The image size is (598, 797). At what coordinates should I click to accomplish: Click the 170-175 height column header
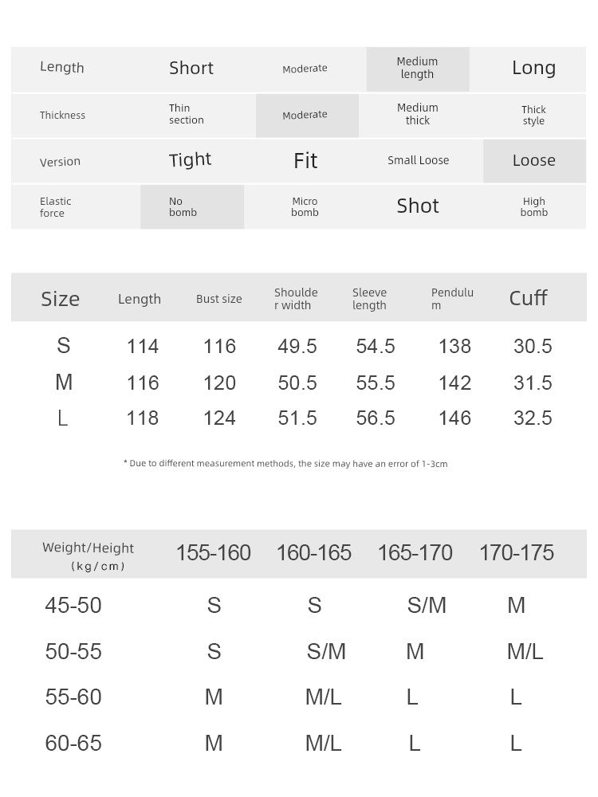[x=517, y=553]
